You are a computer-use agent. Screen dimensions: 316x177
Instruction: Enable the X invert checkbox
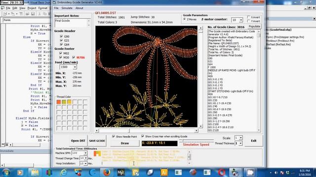point(248,17)
